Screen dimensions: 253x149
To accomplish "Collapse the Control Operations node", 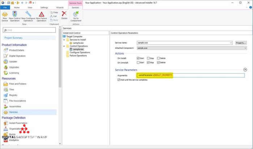I will pyautogui.click(x=64, y=46).
